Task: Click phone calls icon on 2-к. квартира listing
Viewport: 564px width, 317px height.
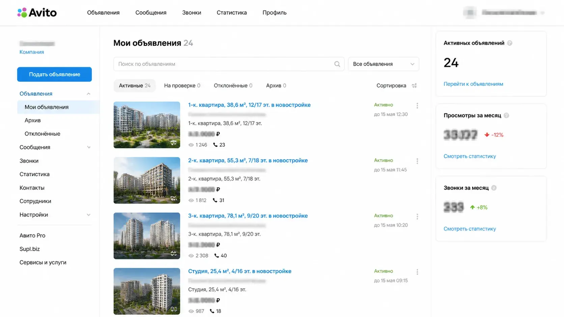Action: 215,200
